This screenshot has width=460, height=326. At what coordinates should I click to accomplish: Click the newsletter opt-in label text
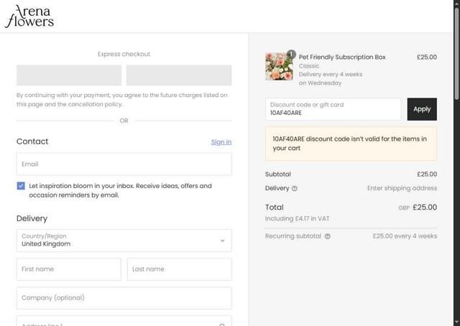coord(120,190)
